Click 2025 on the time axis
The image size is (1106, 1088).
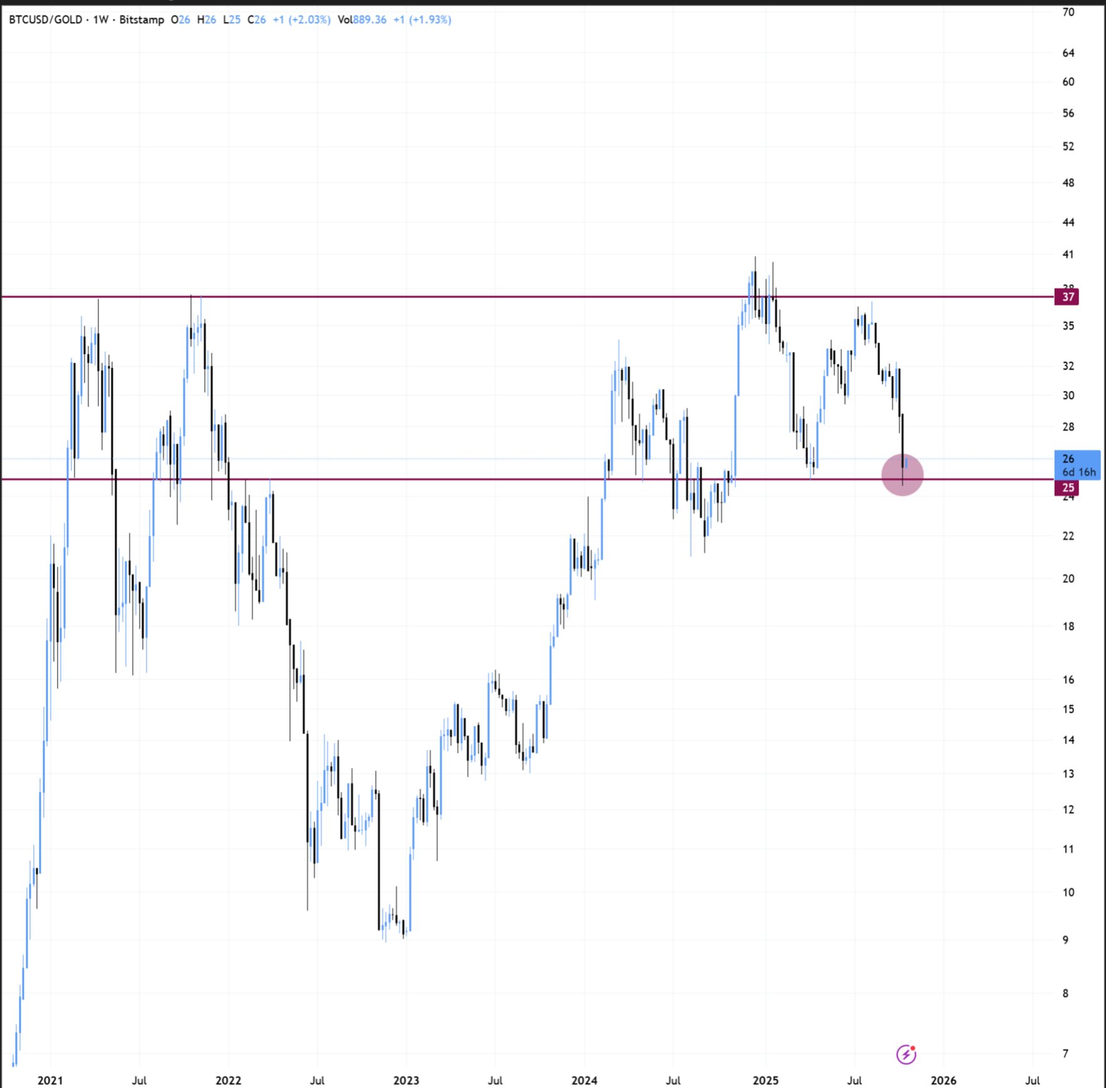pos(765,1080)
